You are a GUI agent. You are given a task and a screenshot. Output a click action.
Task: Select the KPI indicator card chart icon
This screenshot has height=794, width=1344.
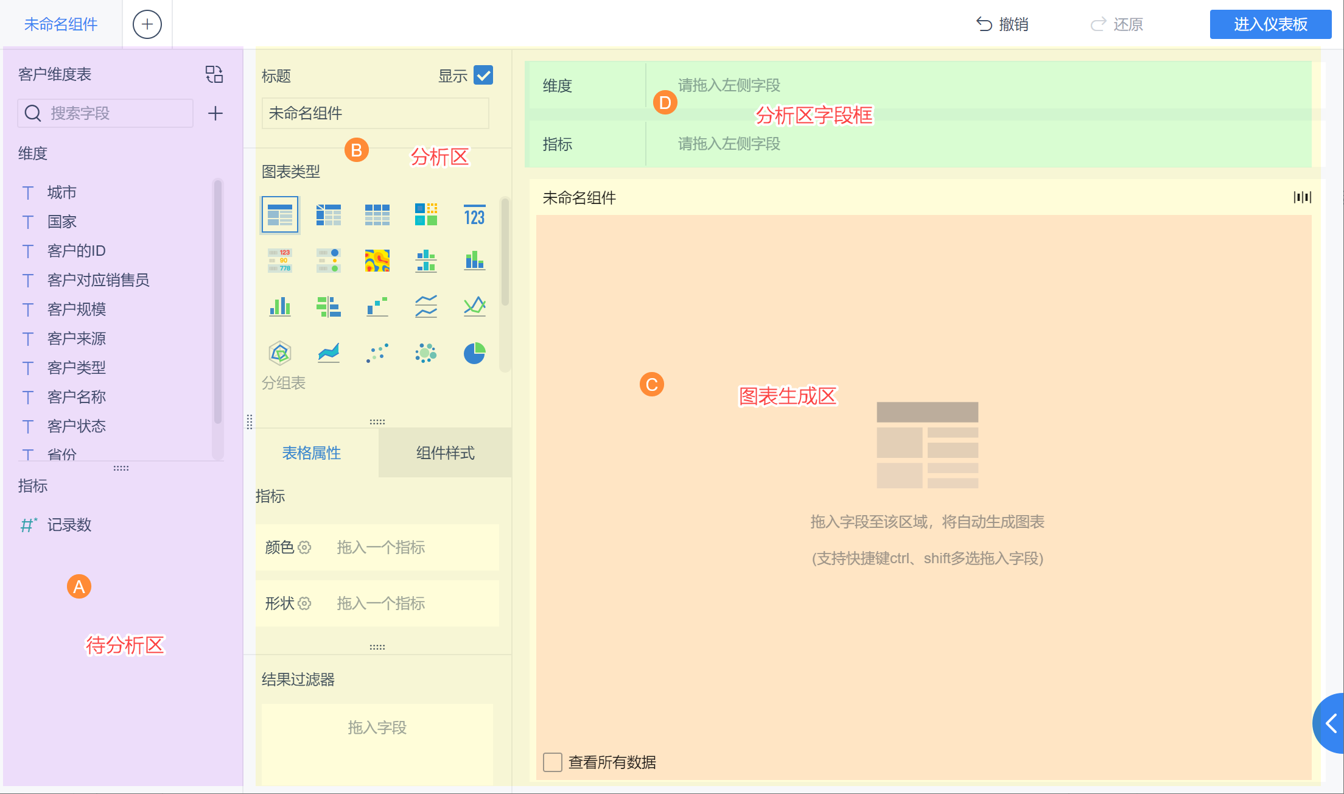474,215
